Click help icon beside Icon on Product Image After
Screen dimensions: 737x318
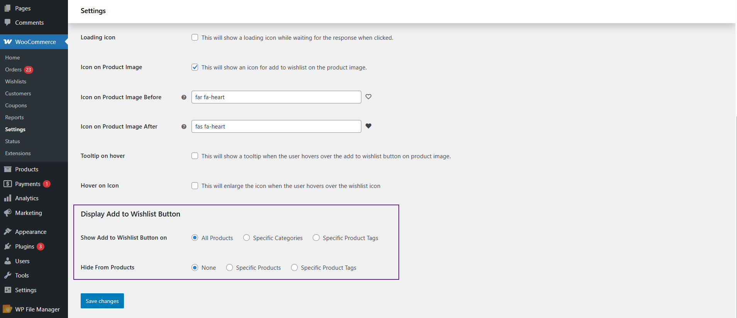tap(184, 127)
